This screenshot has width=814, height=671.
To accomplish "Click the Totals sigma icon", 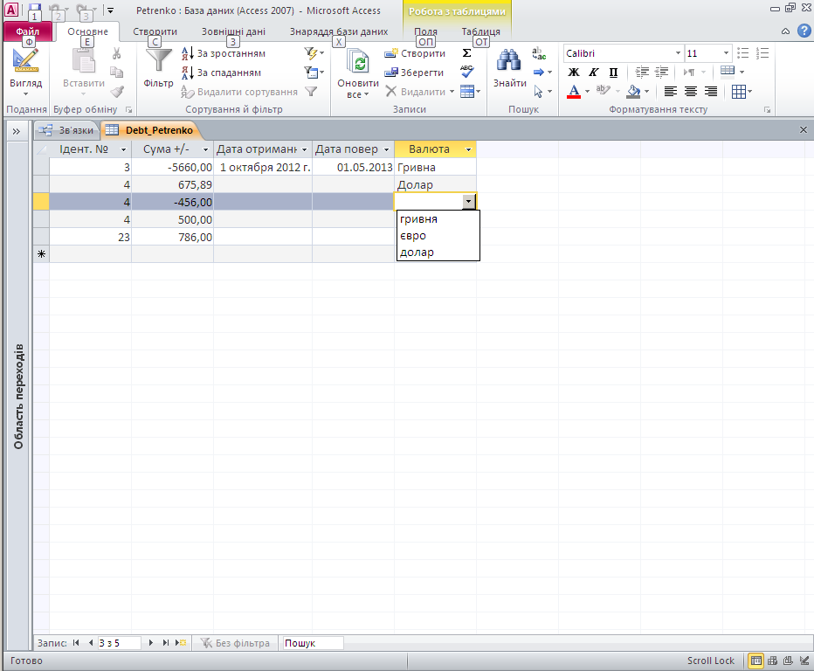I will [466, 53].
